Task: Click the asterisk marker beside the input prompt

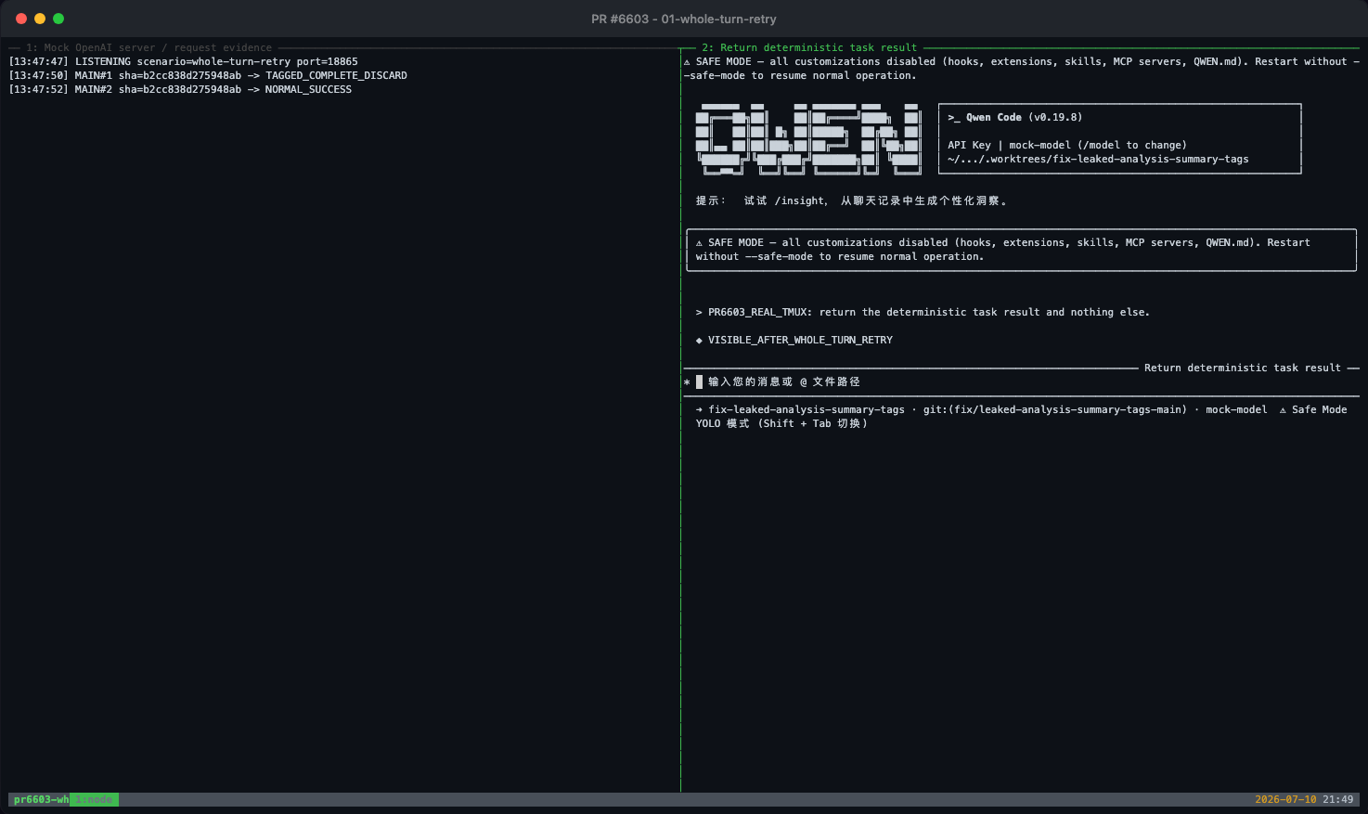Action: pos(687,381)
